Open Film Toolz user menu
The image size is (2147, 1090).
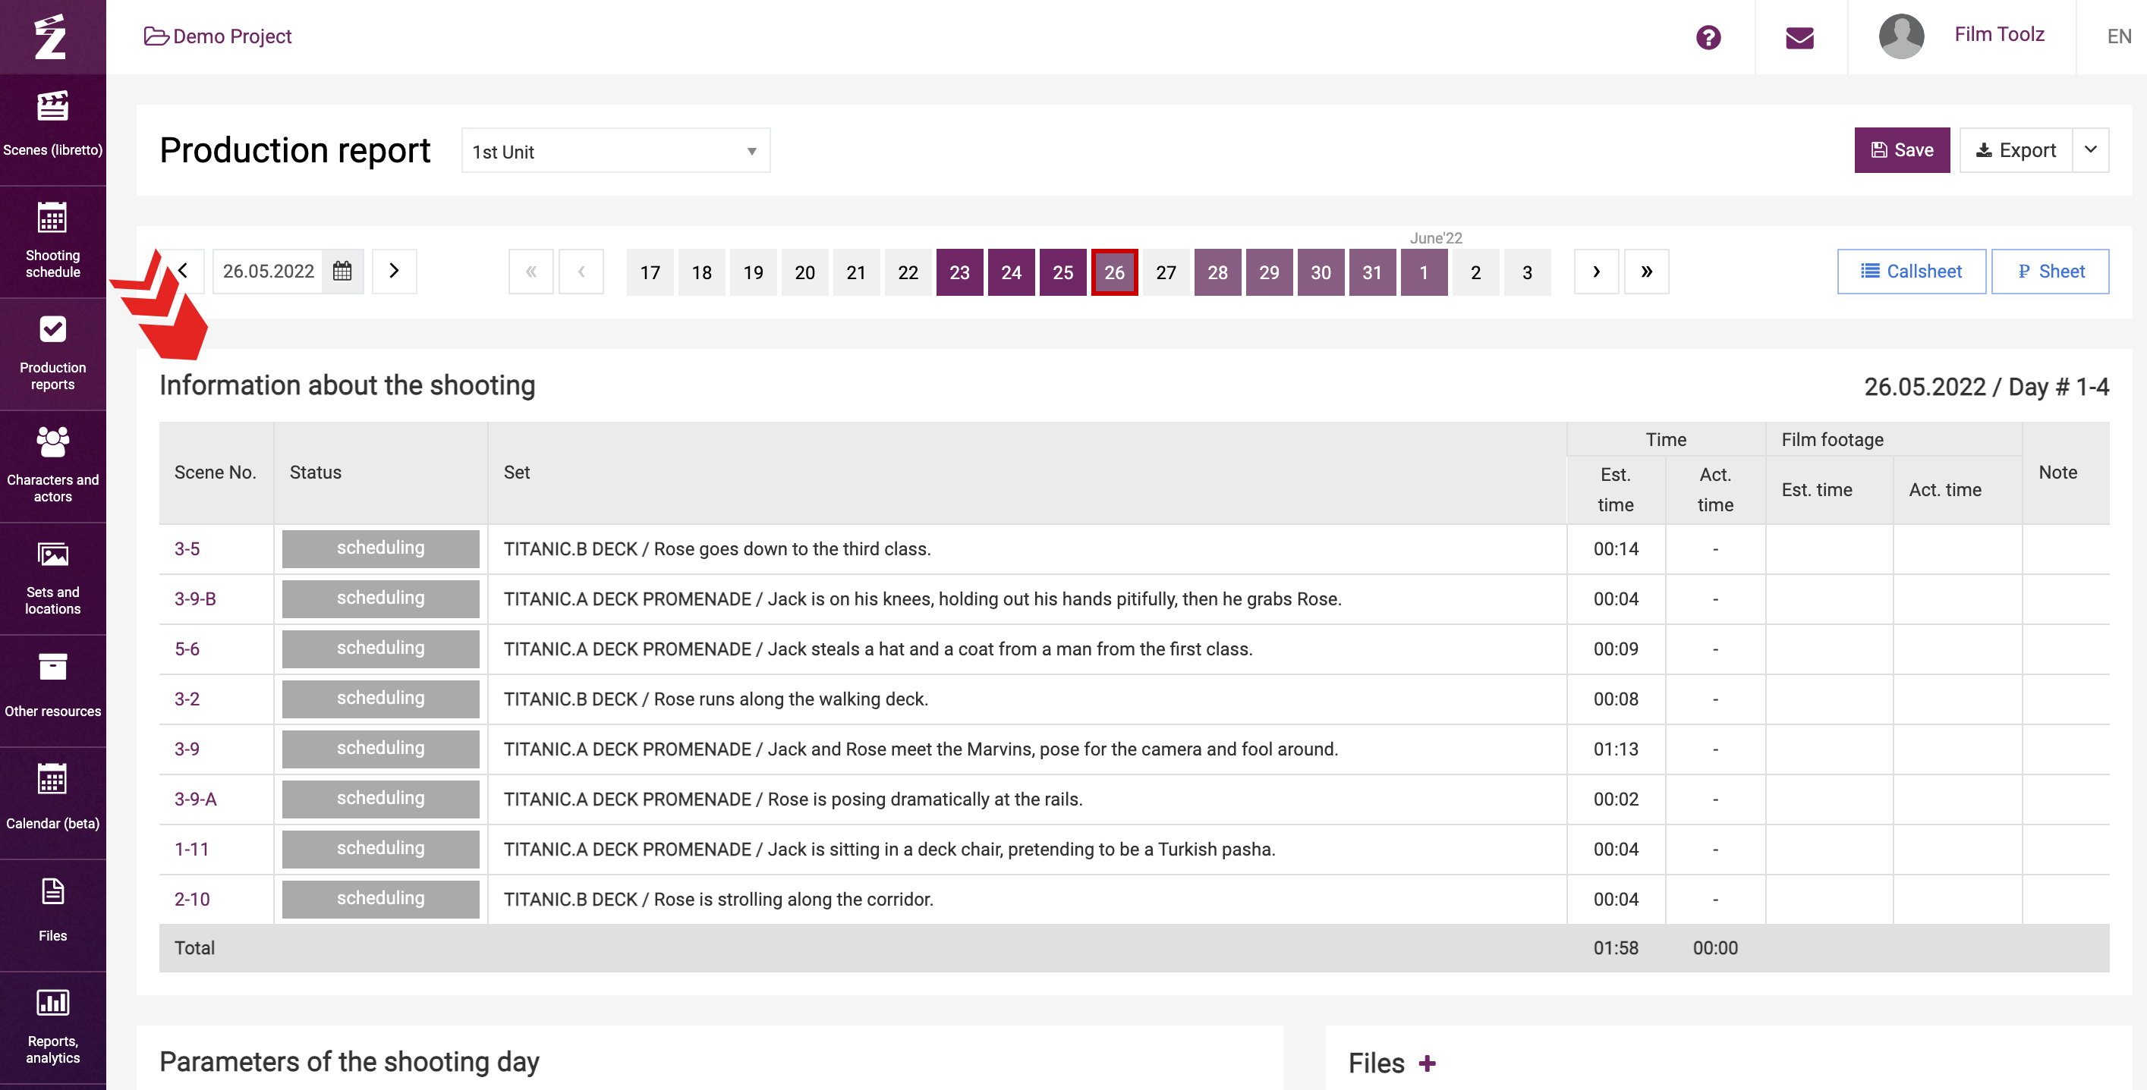pos(2000,34)
